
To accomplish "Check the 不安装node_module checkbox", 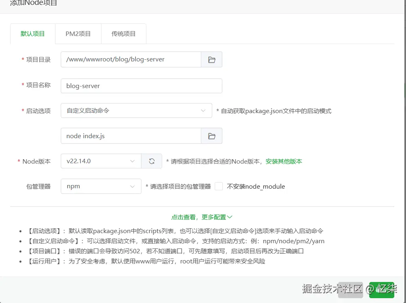I will (x=219, y=186).
